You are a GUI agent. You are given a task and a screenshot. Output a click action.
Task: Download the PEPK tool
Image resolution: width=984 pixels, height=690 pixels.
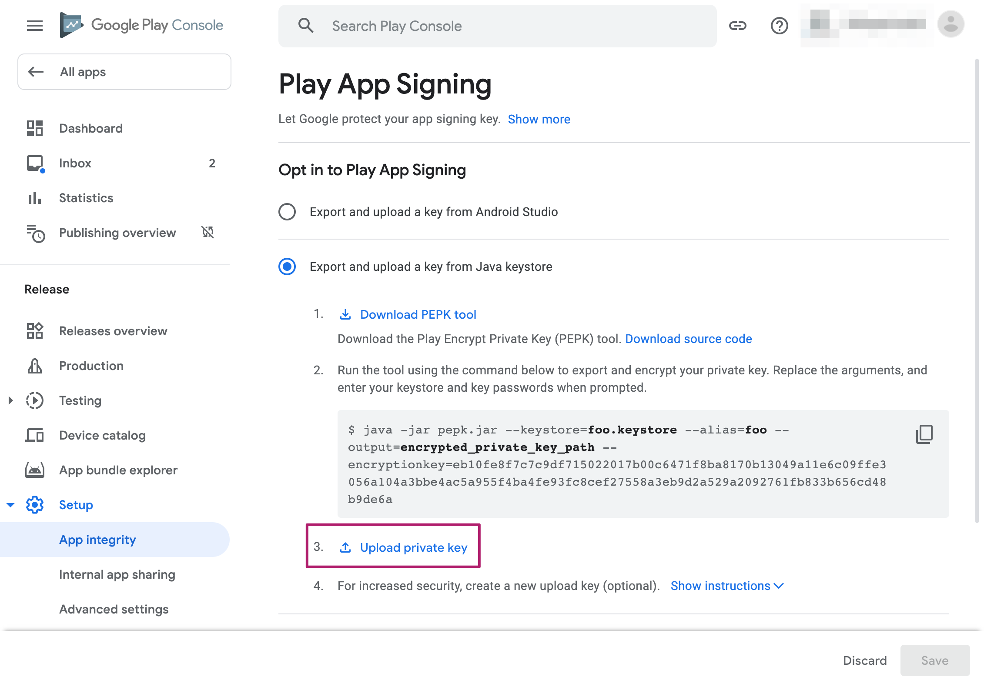pos(418,314)
